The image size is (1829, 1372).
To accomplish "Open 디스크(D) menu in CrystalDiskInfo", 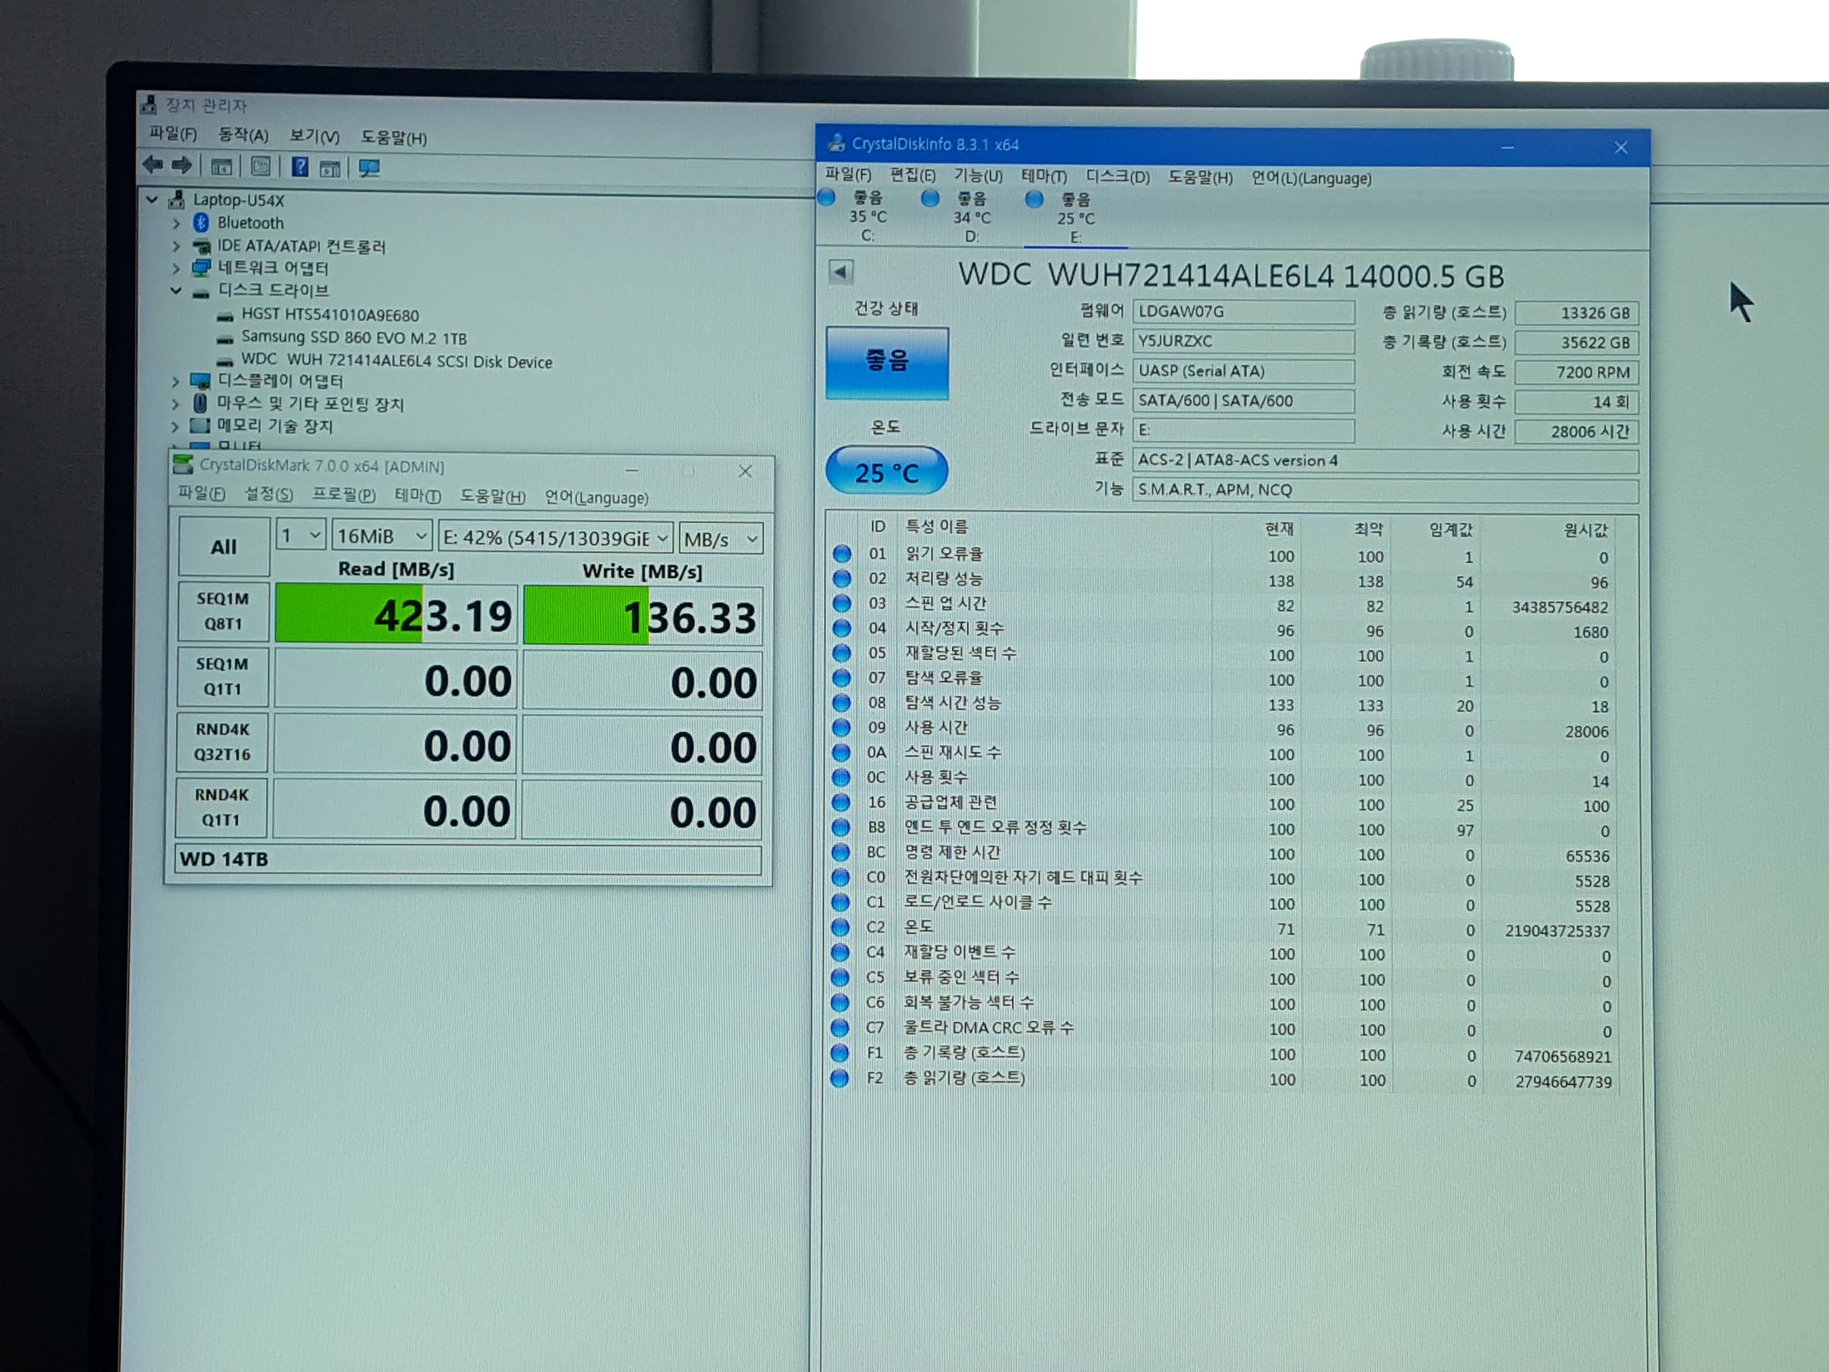I will pos(1117,177).
